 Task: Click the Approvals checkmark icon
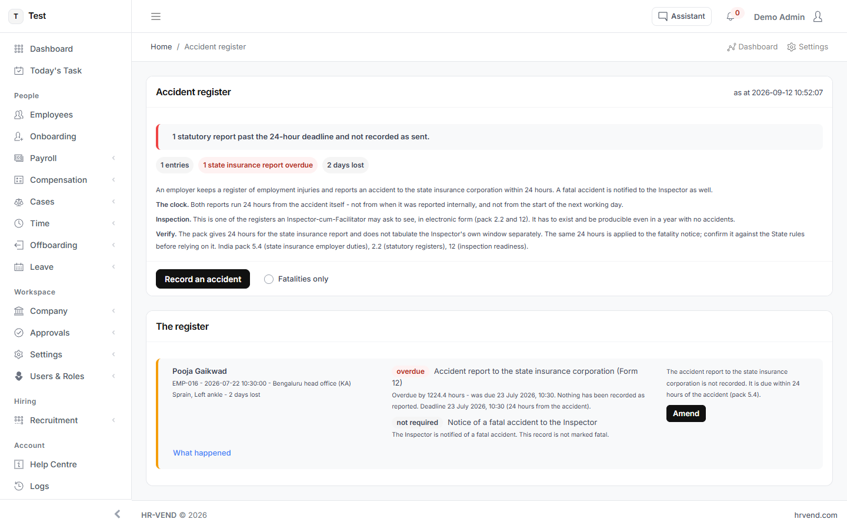19,333
